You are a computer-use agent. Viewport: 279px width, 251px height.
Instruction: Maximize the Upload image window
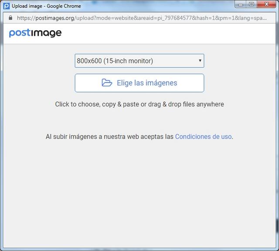coord(251,4)
